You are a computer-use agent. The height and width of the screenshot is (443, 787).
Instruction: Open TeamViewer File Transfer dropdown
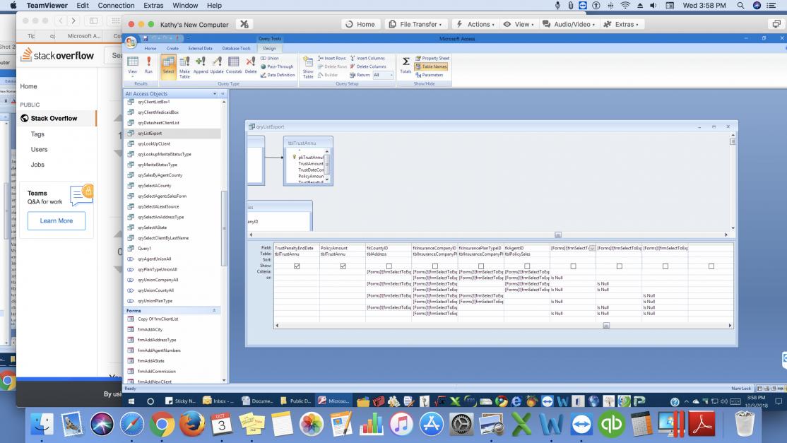coord(415,24)
